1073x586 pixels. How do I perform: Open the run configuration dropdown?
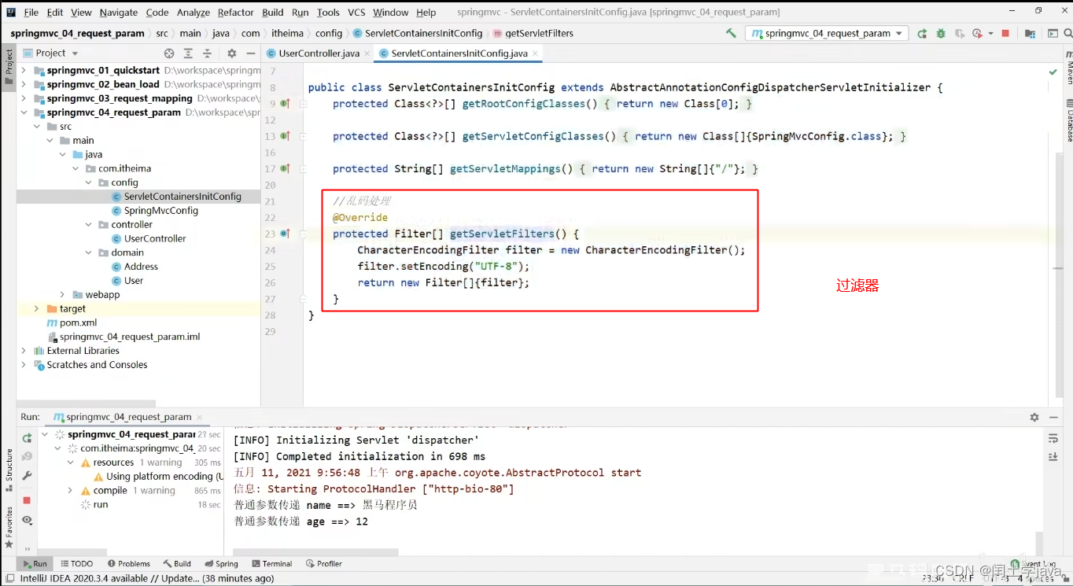click(x=828, y=33)
